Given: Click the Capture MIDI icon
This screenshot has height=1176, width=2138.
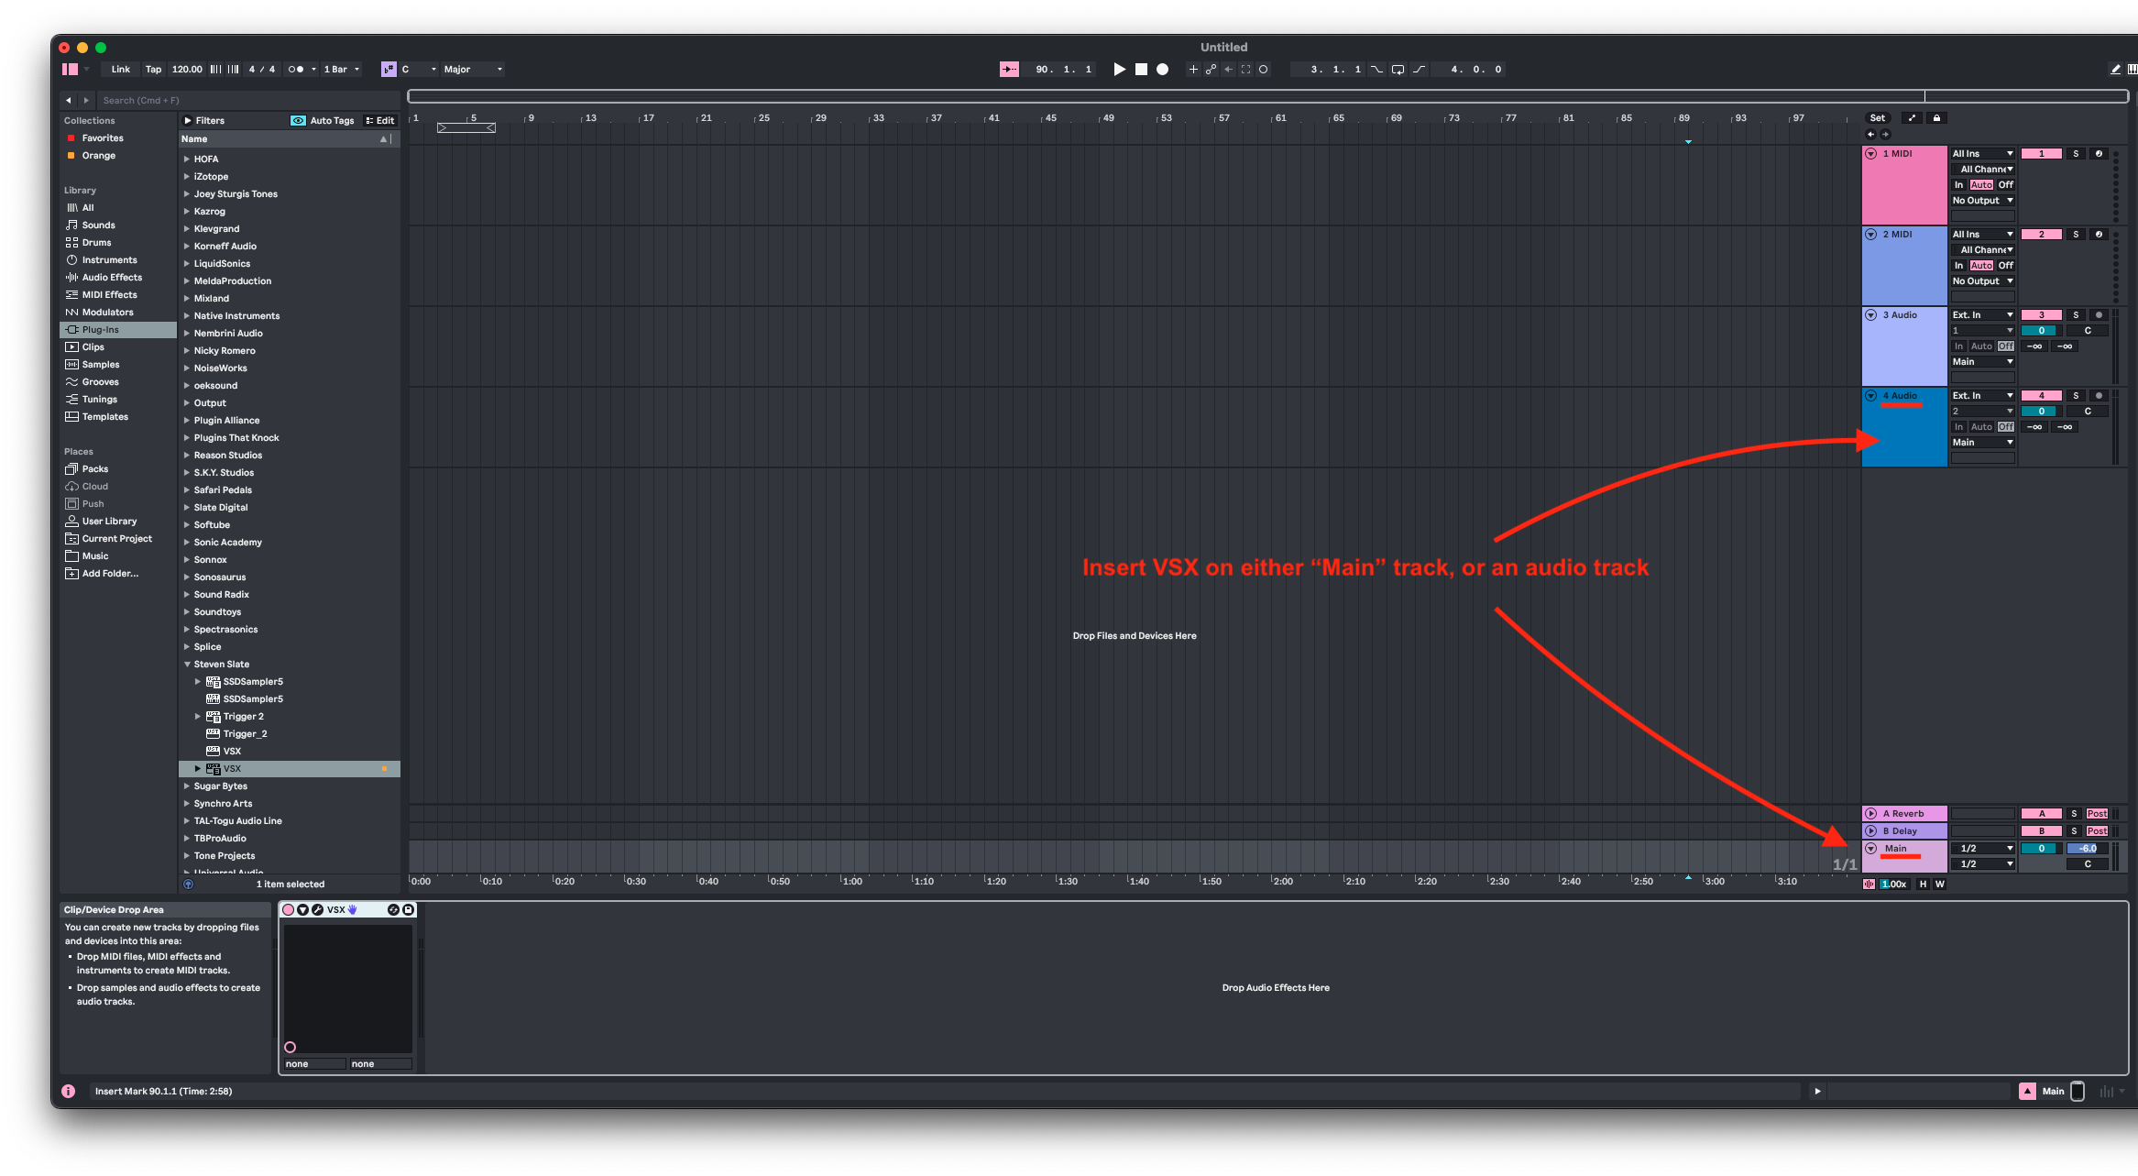Looking at the screenshot, I should 1245,70.
